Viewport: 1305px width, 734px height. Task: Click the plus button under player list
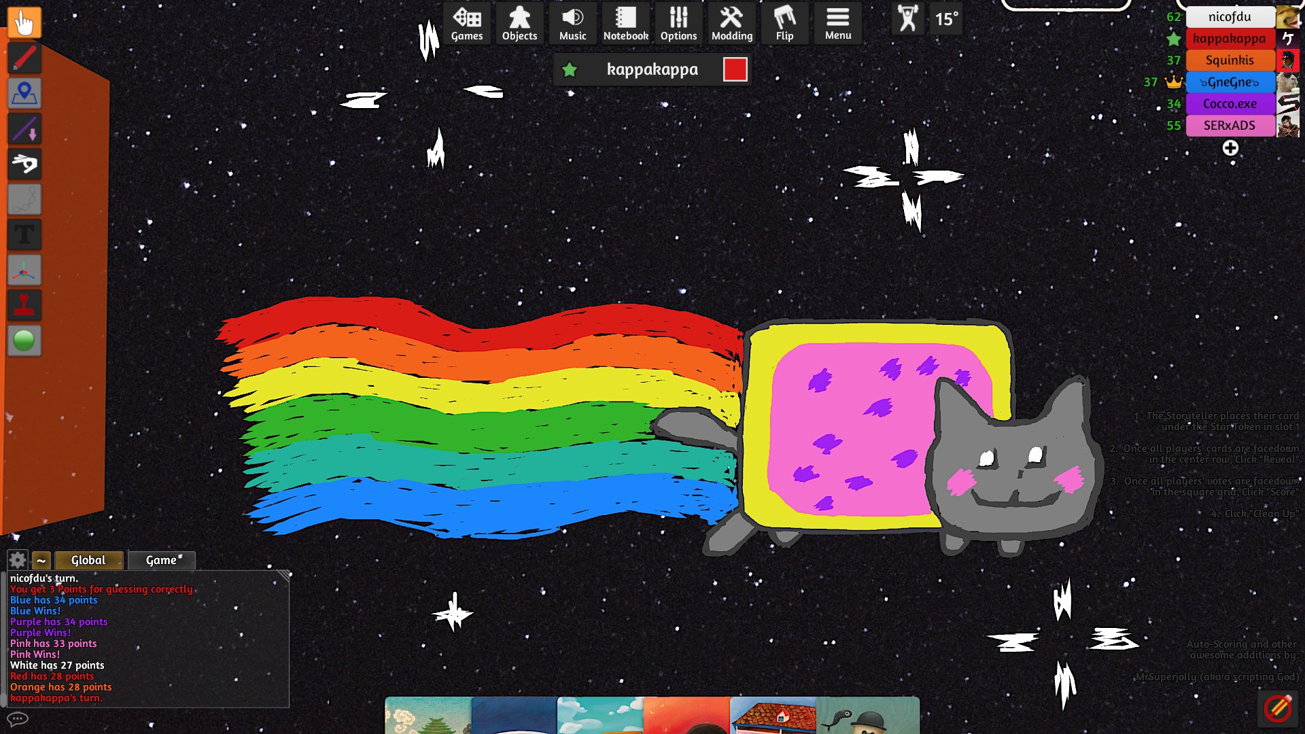(x=1230, y=148)
